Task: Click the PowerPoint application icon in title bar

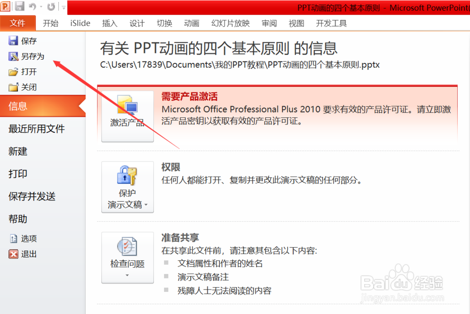Action: [x=5, y=6]
